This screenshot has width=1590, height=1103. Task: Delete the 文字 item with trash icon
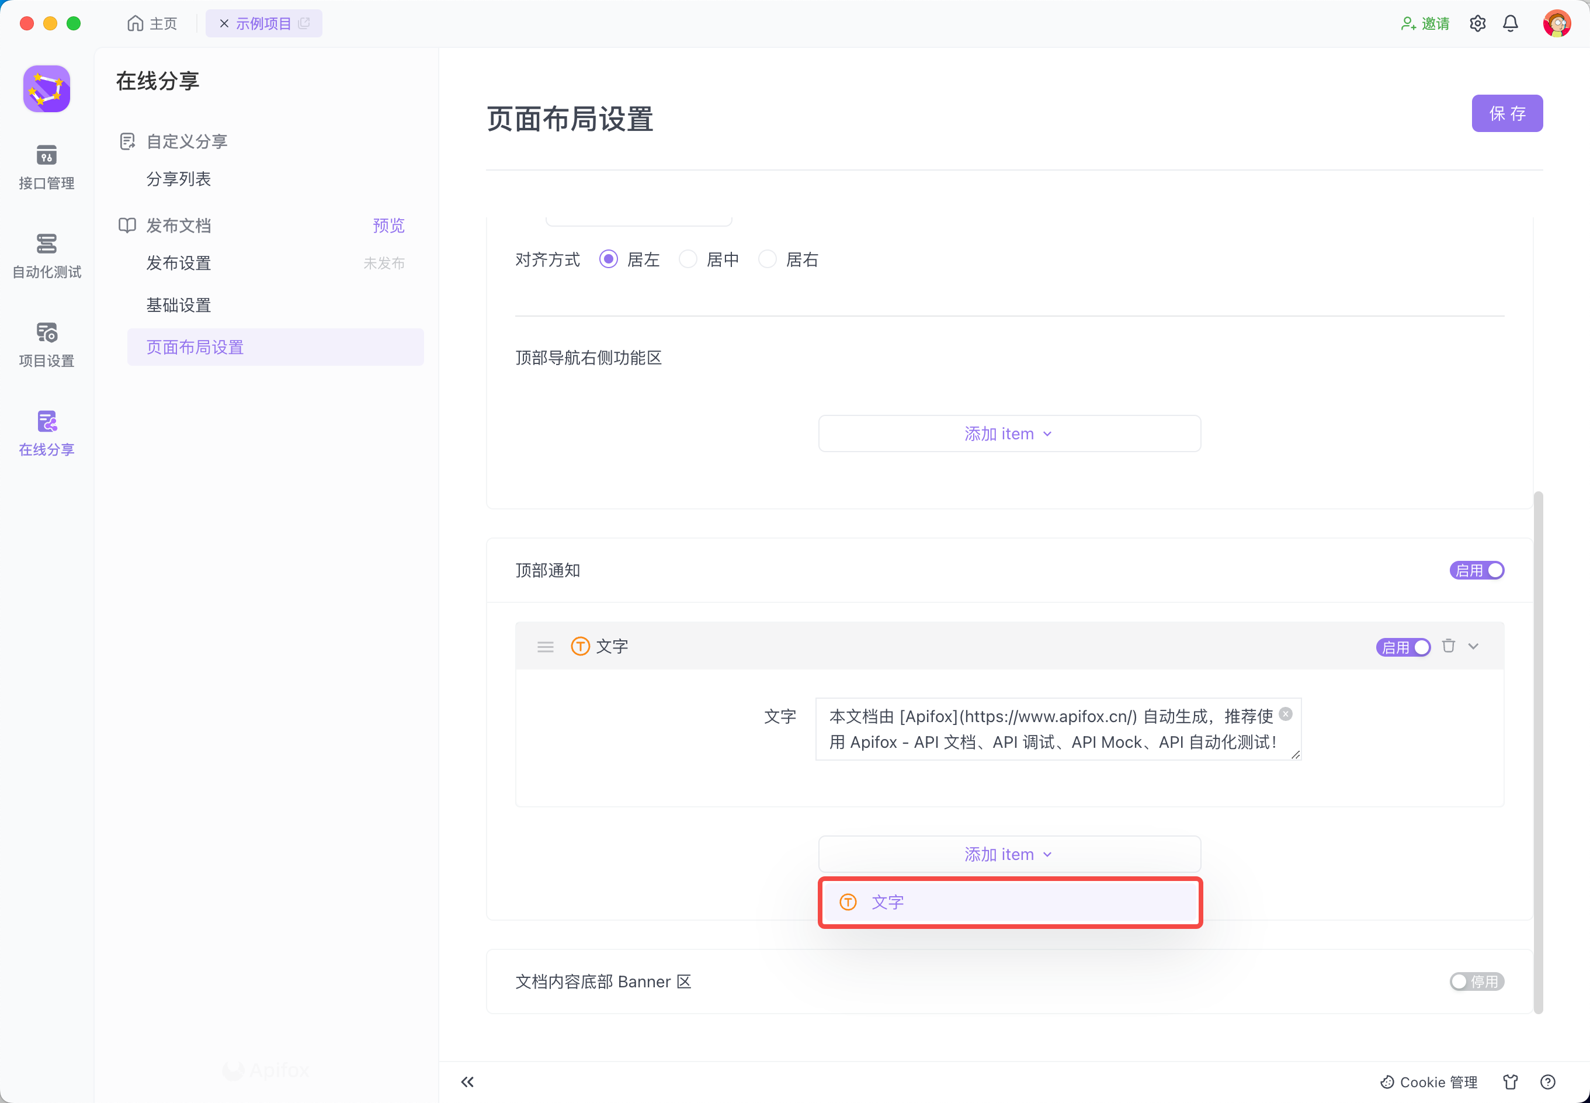(x=1448, y=646)
